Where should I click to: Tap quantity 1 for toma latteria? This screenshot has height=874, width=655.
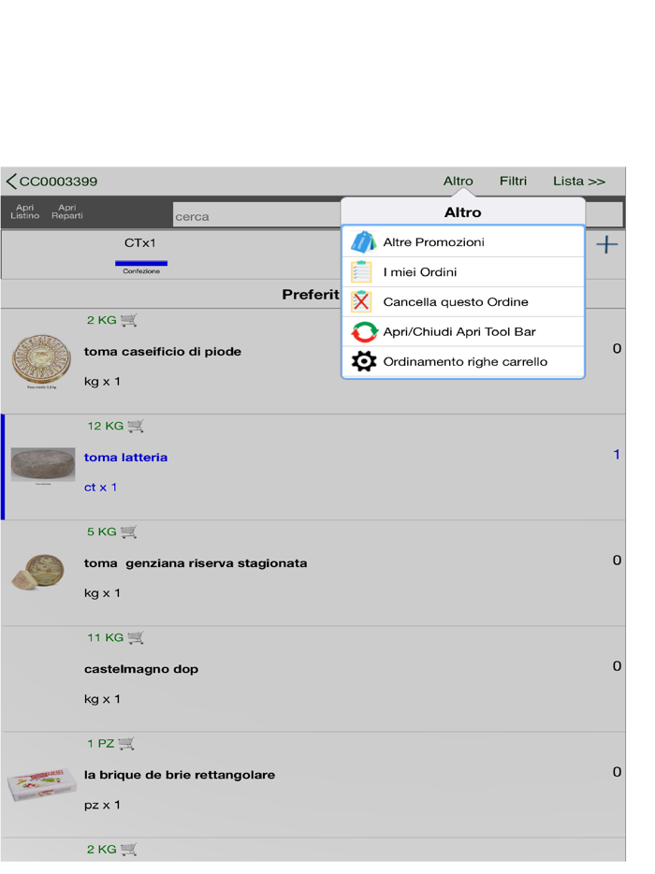point(617,454)
